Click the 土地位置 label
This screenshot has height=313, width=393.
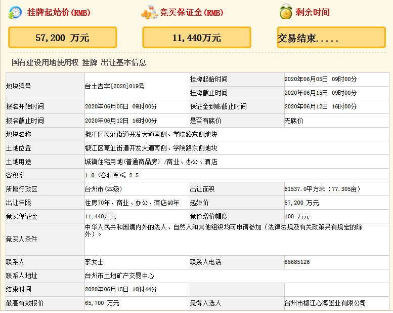tap(19, 148)
